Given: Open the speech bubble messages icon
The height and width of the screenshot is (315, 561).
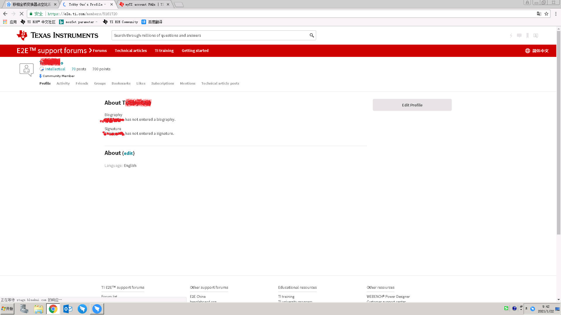Looking at the screenshot, I should click(519, 36).
